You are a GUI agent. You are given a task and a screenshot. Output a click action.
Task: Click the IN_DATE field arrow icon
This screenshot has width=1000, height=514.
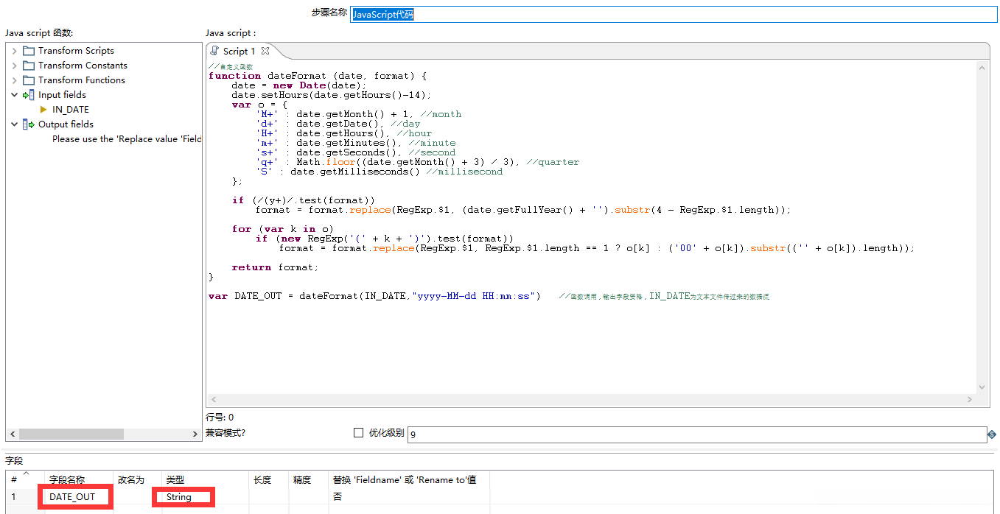click(x=43, y=110)
